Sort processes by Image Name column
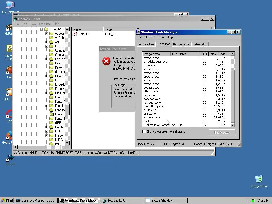This screenshot has width=272, height=204. point(156,54)
